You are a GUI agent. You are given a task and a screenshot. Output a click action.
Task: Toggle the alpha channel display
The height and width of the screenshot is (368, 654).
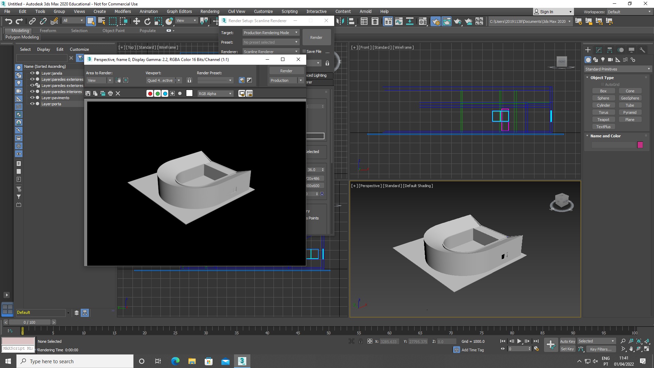coord(172,93)
